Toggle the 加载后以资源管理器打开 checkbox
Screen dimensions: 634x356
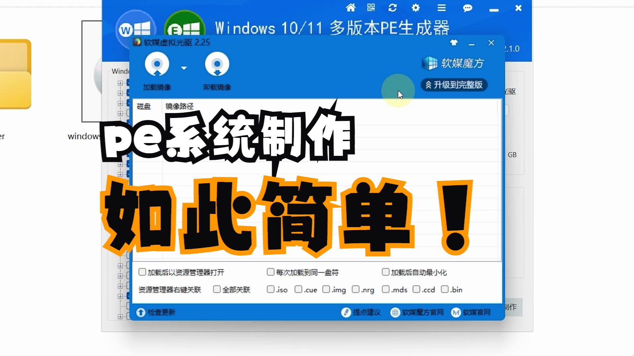pos(142,272)
